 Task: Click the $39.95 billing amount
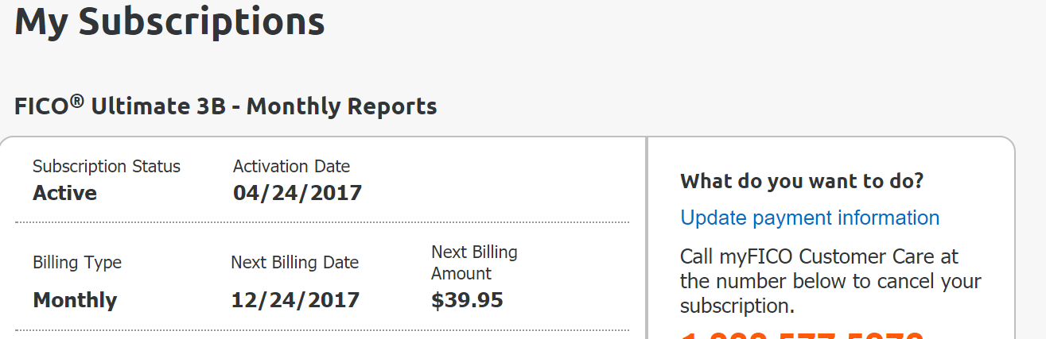coord(467,300)
